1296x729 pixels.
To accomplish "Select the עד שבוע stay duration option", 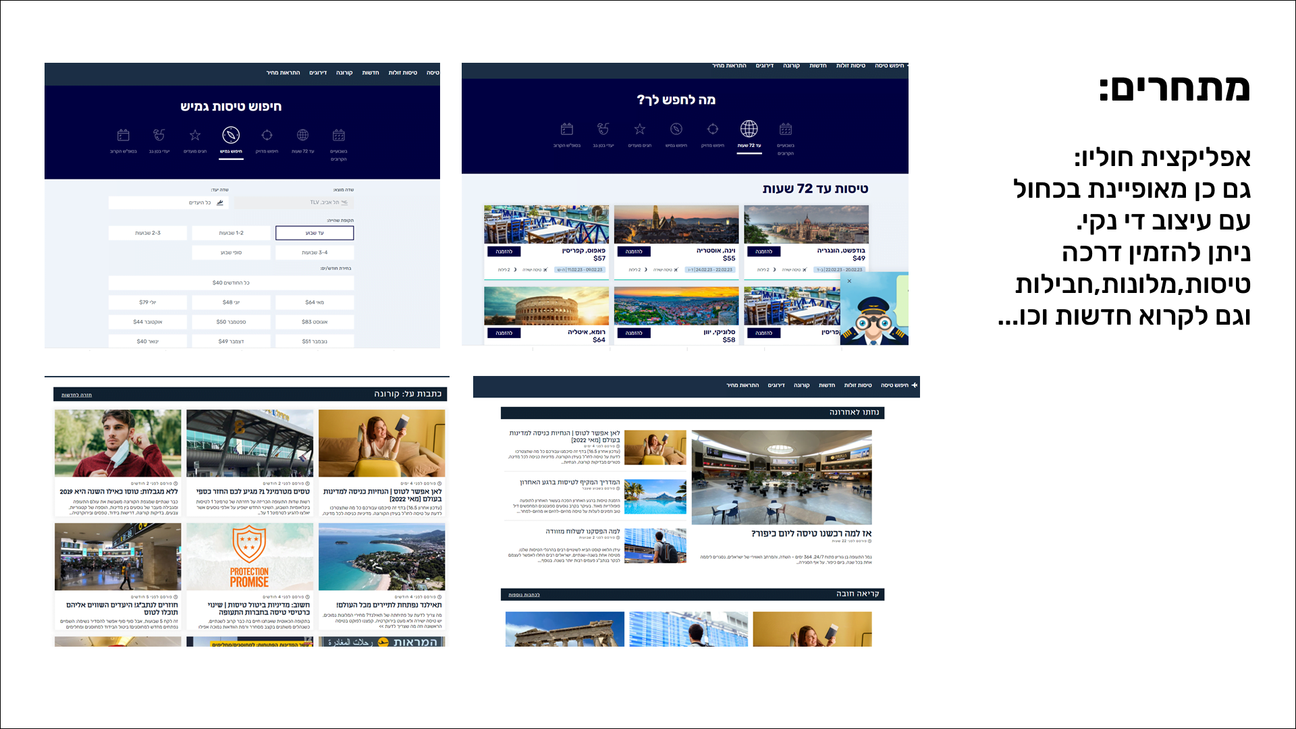I will [x=315, y=233].
